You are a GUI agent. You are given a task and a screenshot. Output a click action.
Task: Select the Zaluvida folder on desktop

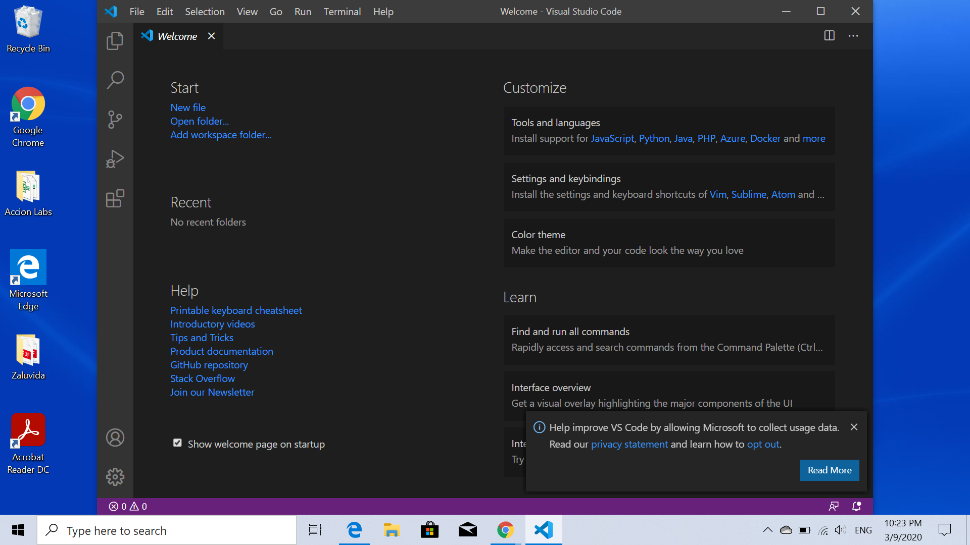[28, 357]
